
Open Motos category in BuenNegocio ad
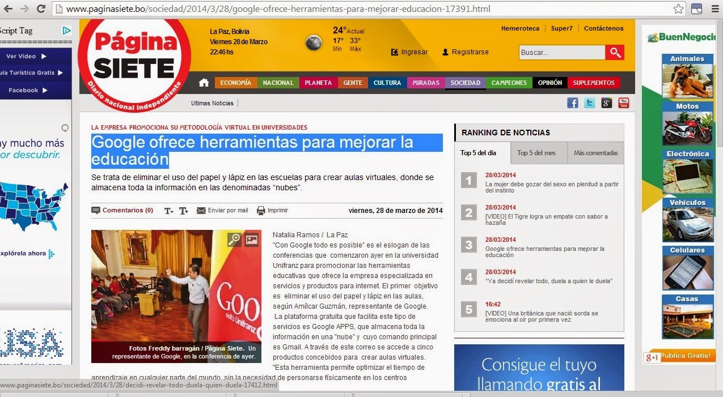pyautogui.click(x=687, y=124)
